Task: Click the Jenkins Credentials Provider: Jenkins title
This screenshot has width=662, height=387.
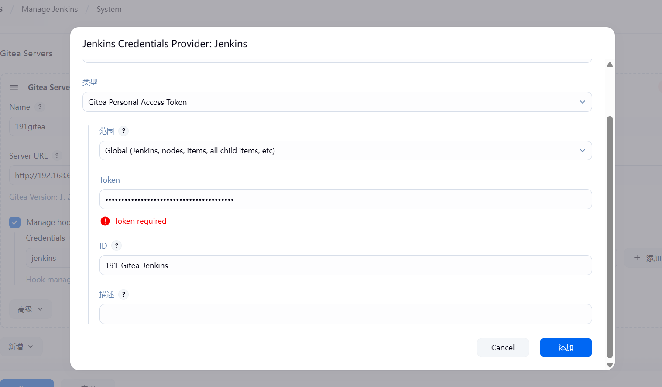Action: 165,44
